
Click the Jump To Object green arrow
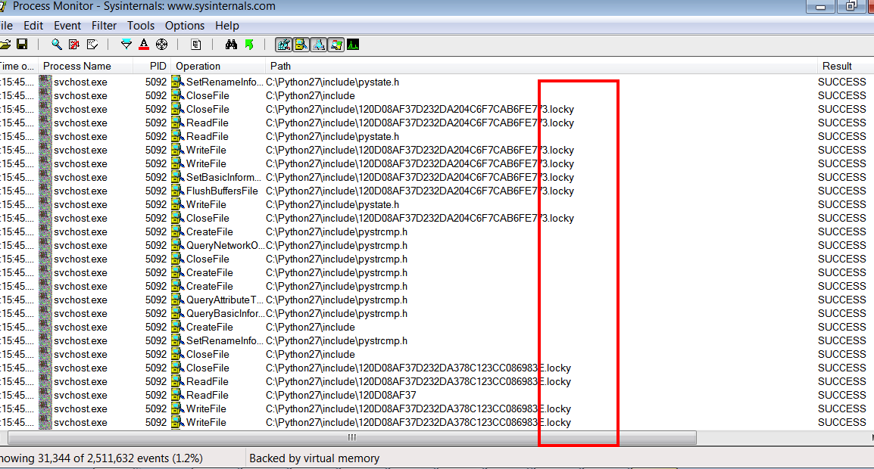249,45
